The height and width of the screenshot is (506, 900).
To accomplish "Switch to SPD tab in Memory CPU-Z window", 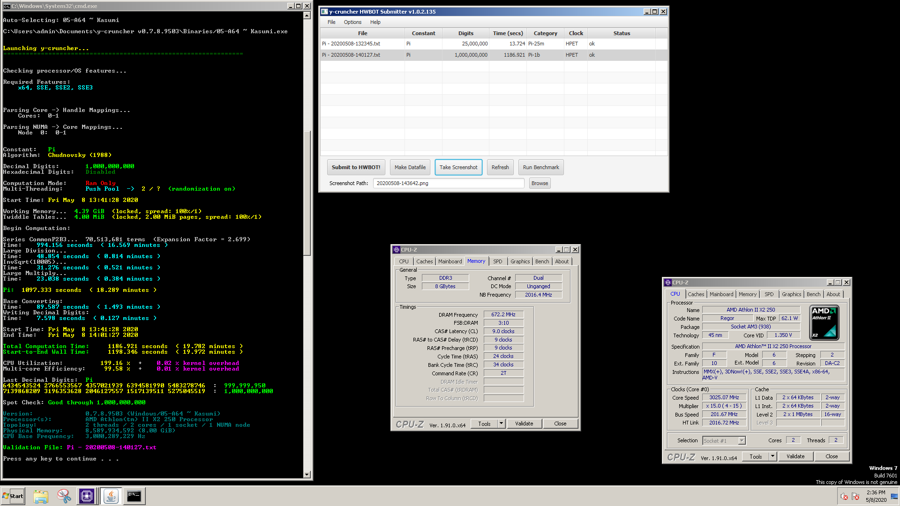I will coord(498,261).
